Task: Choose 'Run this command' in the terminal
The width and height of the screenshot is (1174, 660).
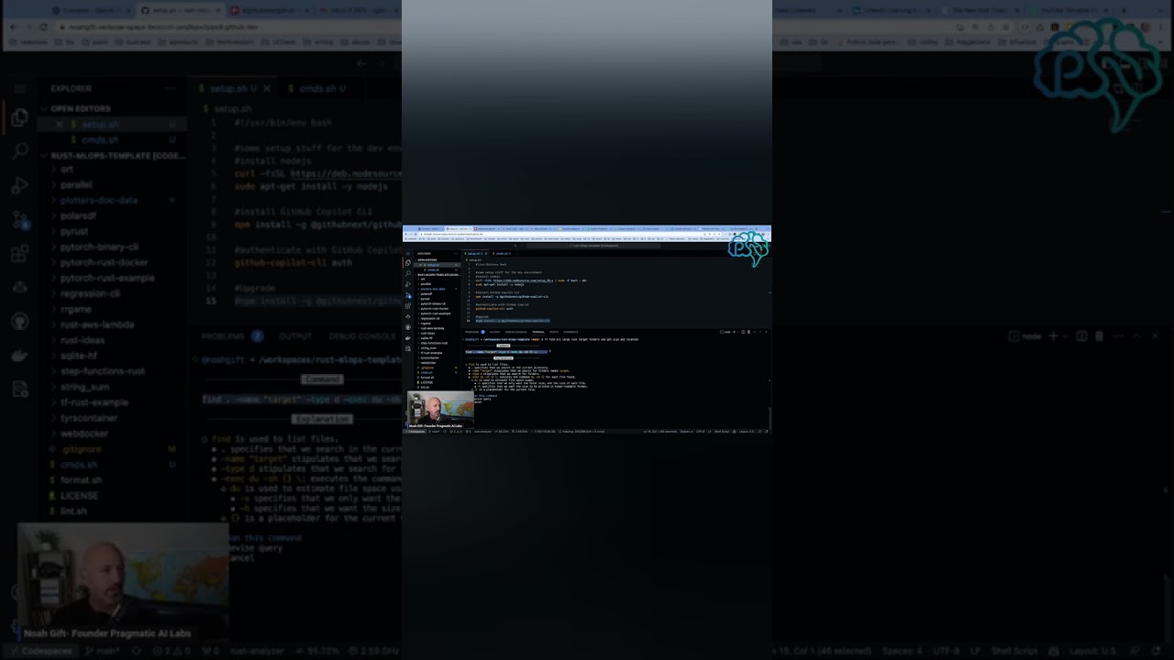Action: pos(486,396)
